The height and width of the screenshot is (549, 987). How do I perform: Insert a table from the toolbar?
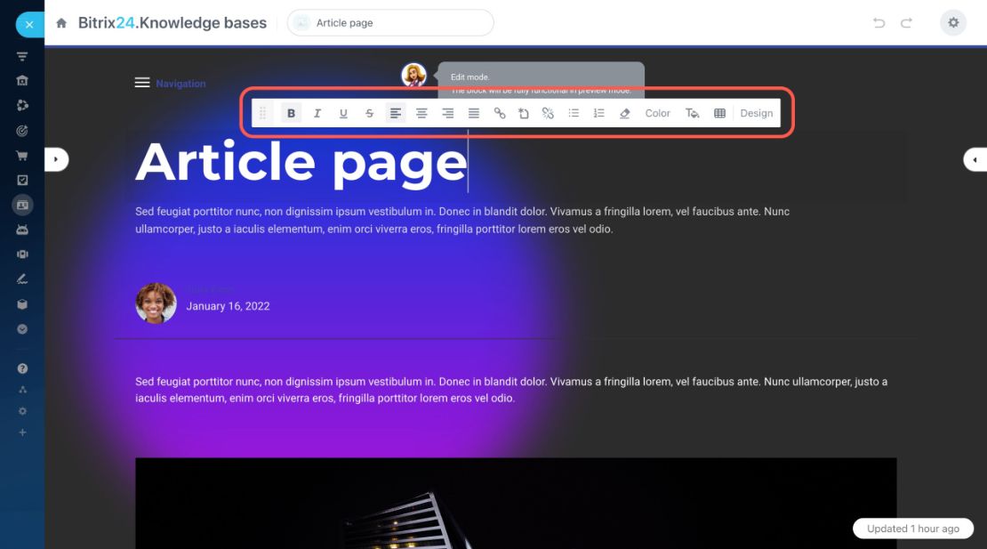click(719, 113)
